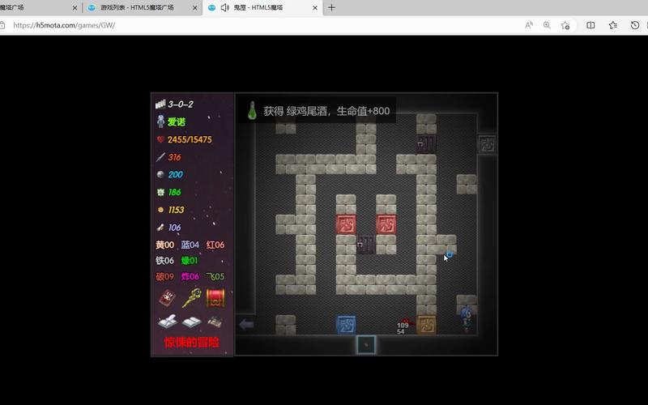Click the orange door beside the hero
The image size is (648, 405).
426,325
